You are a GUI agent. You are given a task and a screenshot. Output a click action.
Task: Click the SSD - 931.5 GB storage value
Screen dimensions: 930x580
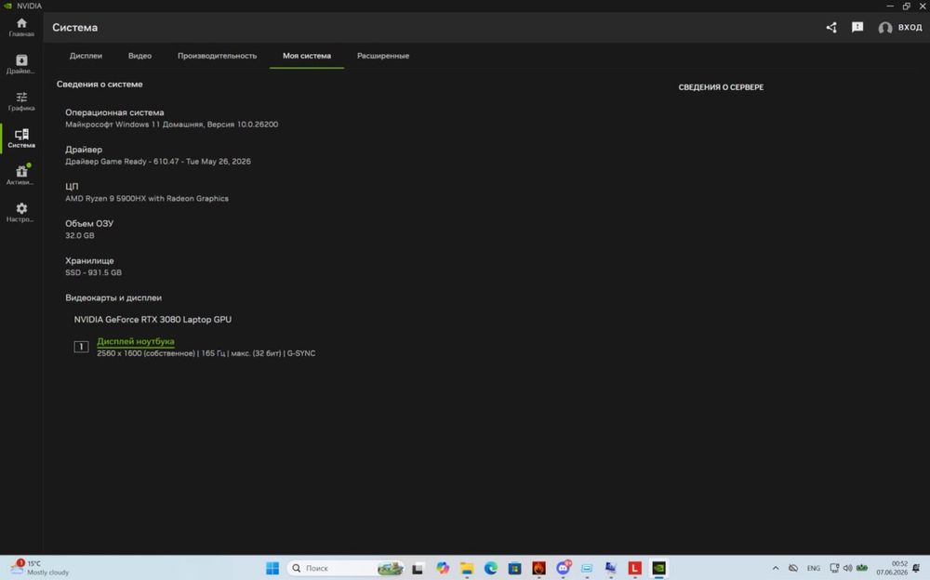pos(93,272)
